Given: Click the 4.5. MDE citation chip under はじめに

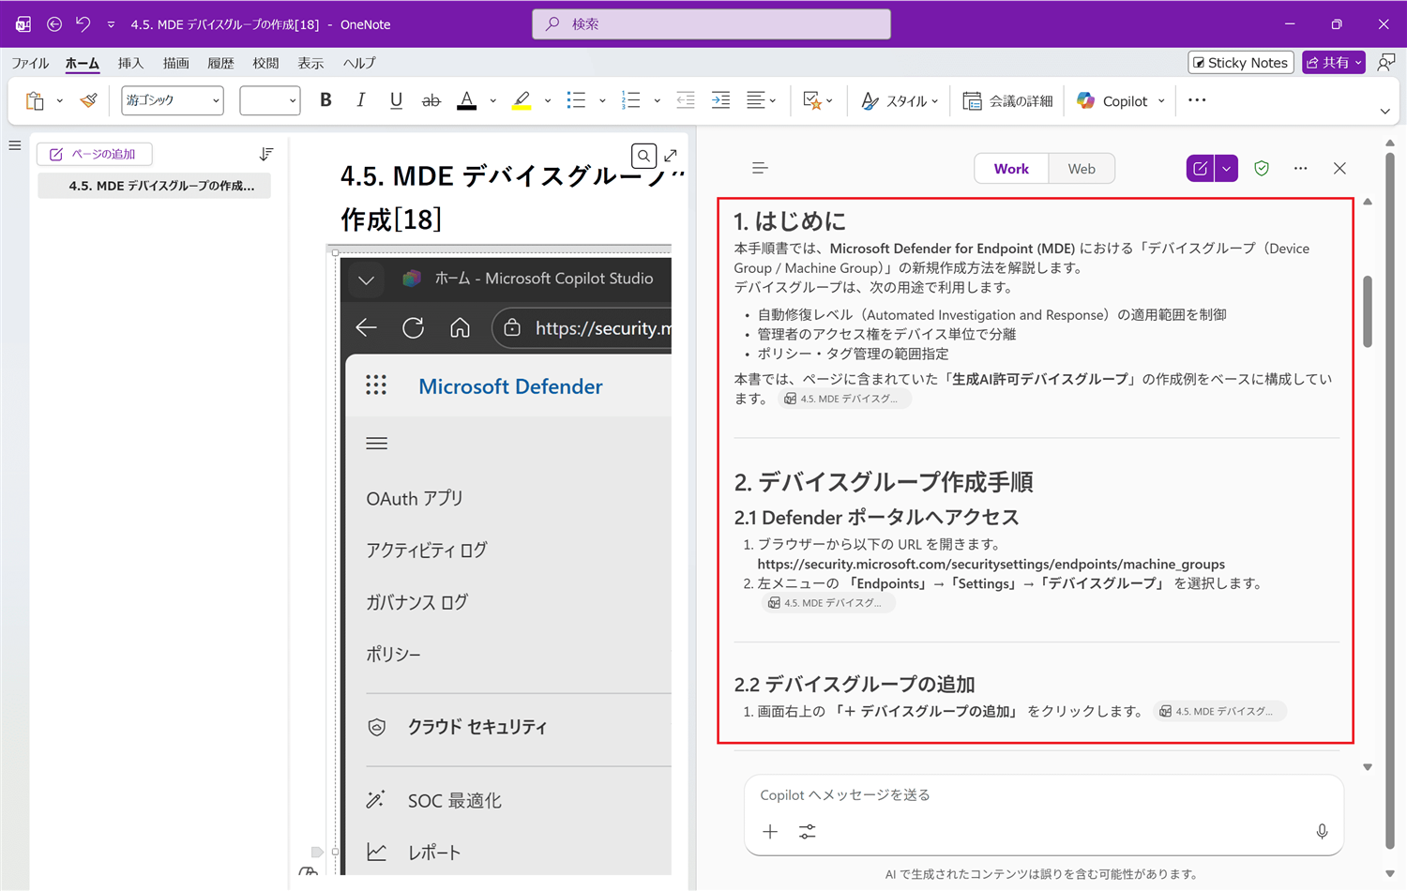Looking at the screenshot, I should (x=843, y=399).
